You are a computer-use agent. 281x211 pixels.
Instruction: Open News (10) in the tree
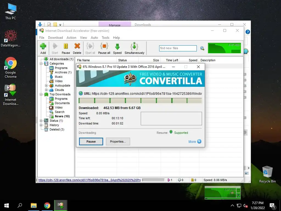62,116
